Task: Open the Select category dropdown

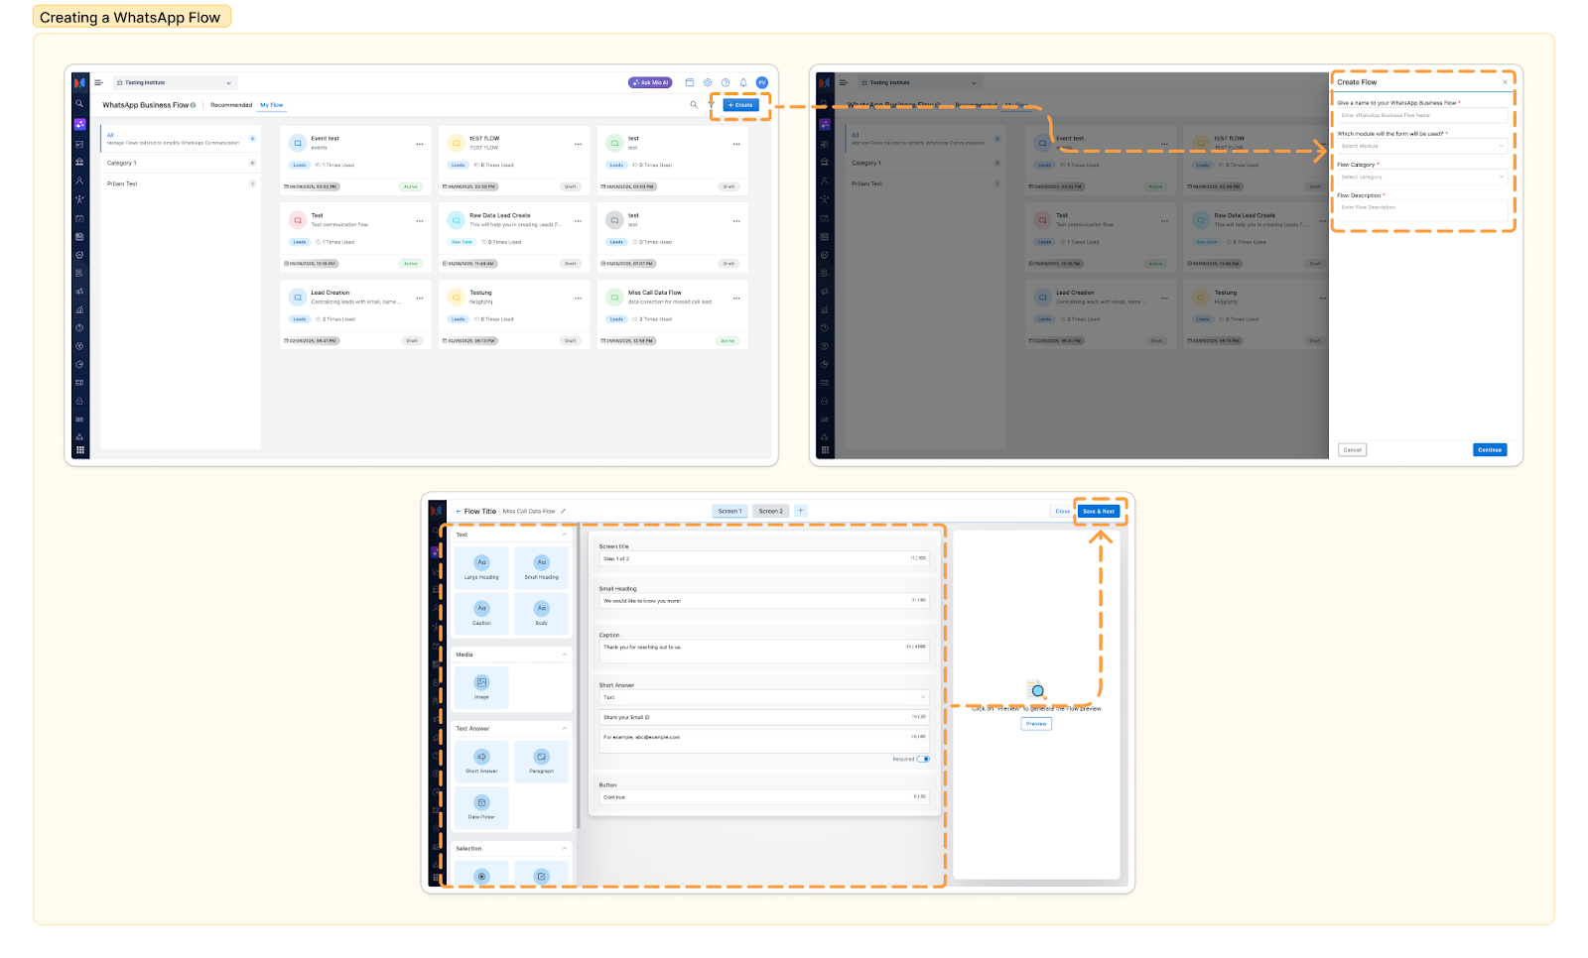Action: point(1421,177)
